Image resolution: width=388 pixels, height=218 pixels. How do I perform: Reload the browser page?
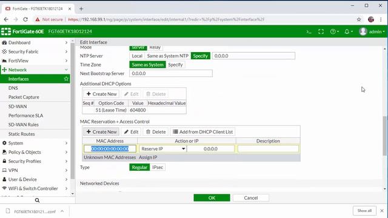25,19
